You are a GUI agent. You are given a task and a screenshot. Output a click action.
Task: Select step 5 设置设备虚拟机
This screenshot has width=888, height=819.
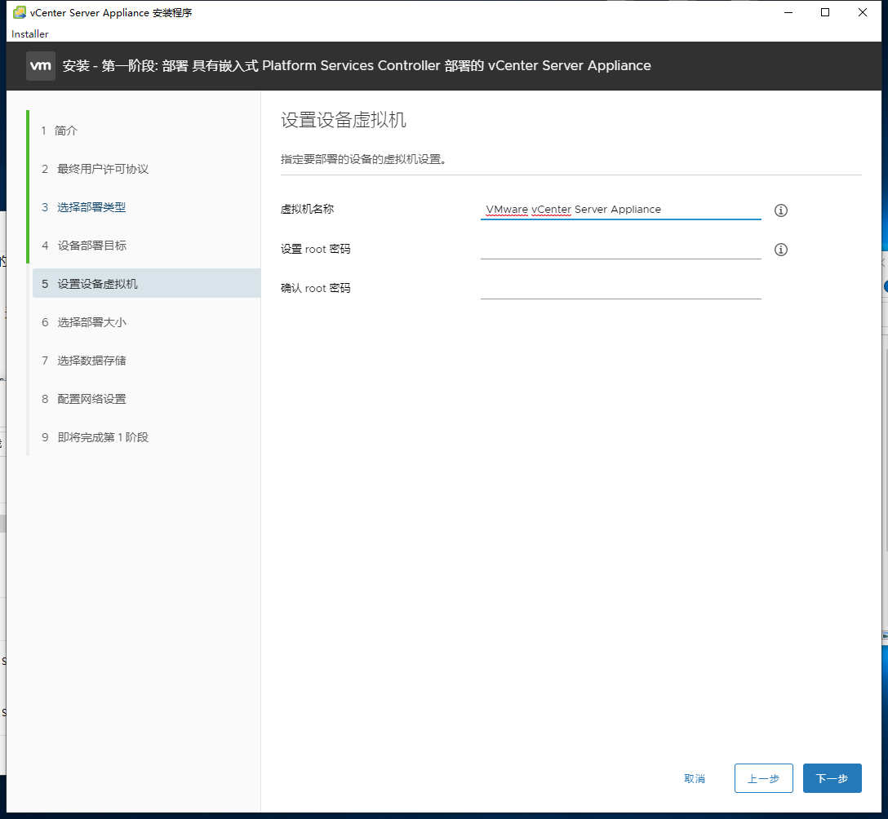(146, 284)
